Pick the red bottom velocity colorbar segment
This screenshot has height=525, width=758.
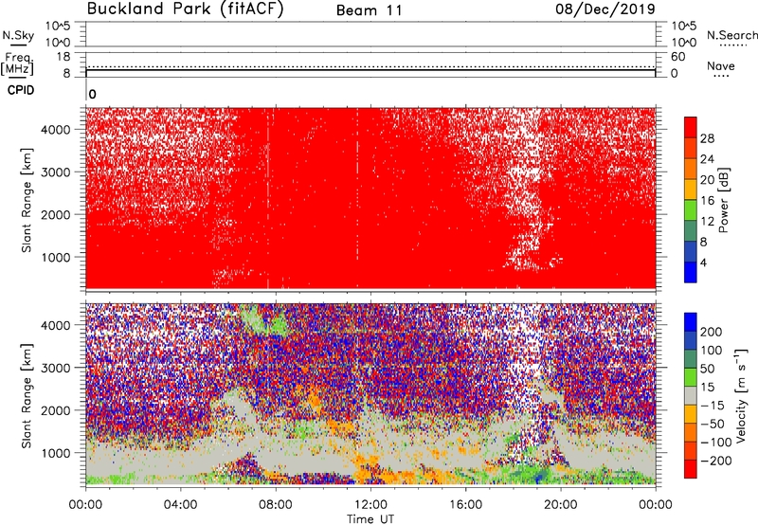[x=691, y=469]
